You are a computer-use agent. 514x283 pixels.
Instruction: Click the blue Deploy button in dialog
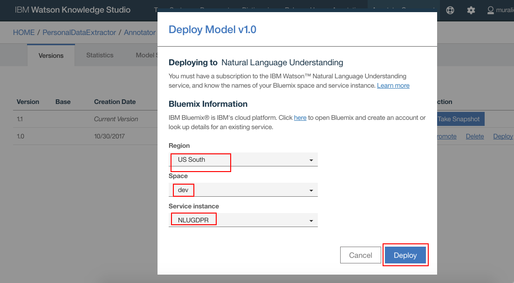[405, 255]
